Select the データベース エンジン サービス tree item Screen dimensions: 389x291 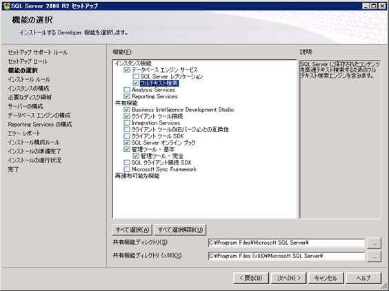click(164, 69)
